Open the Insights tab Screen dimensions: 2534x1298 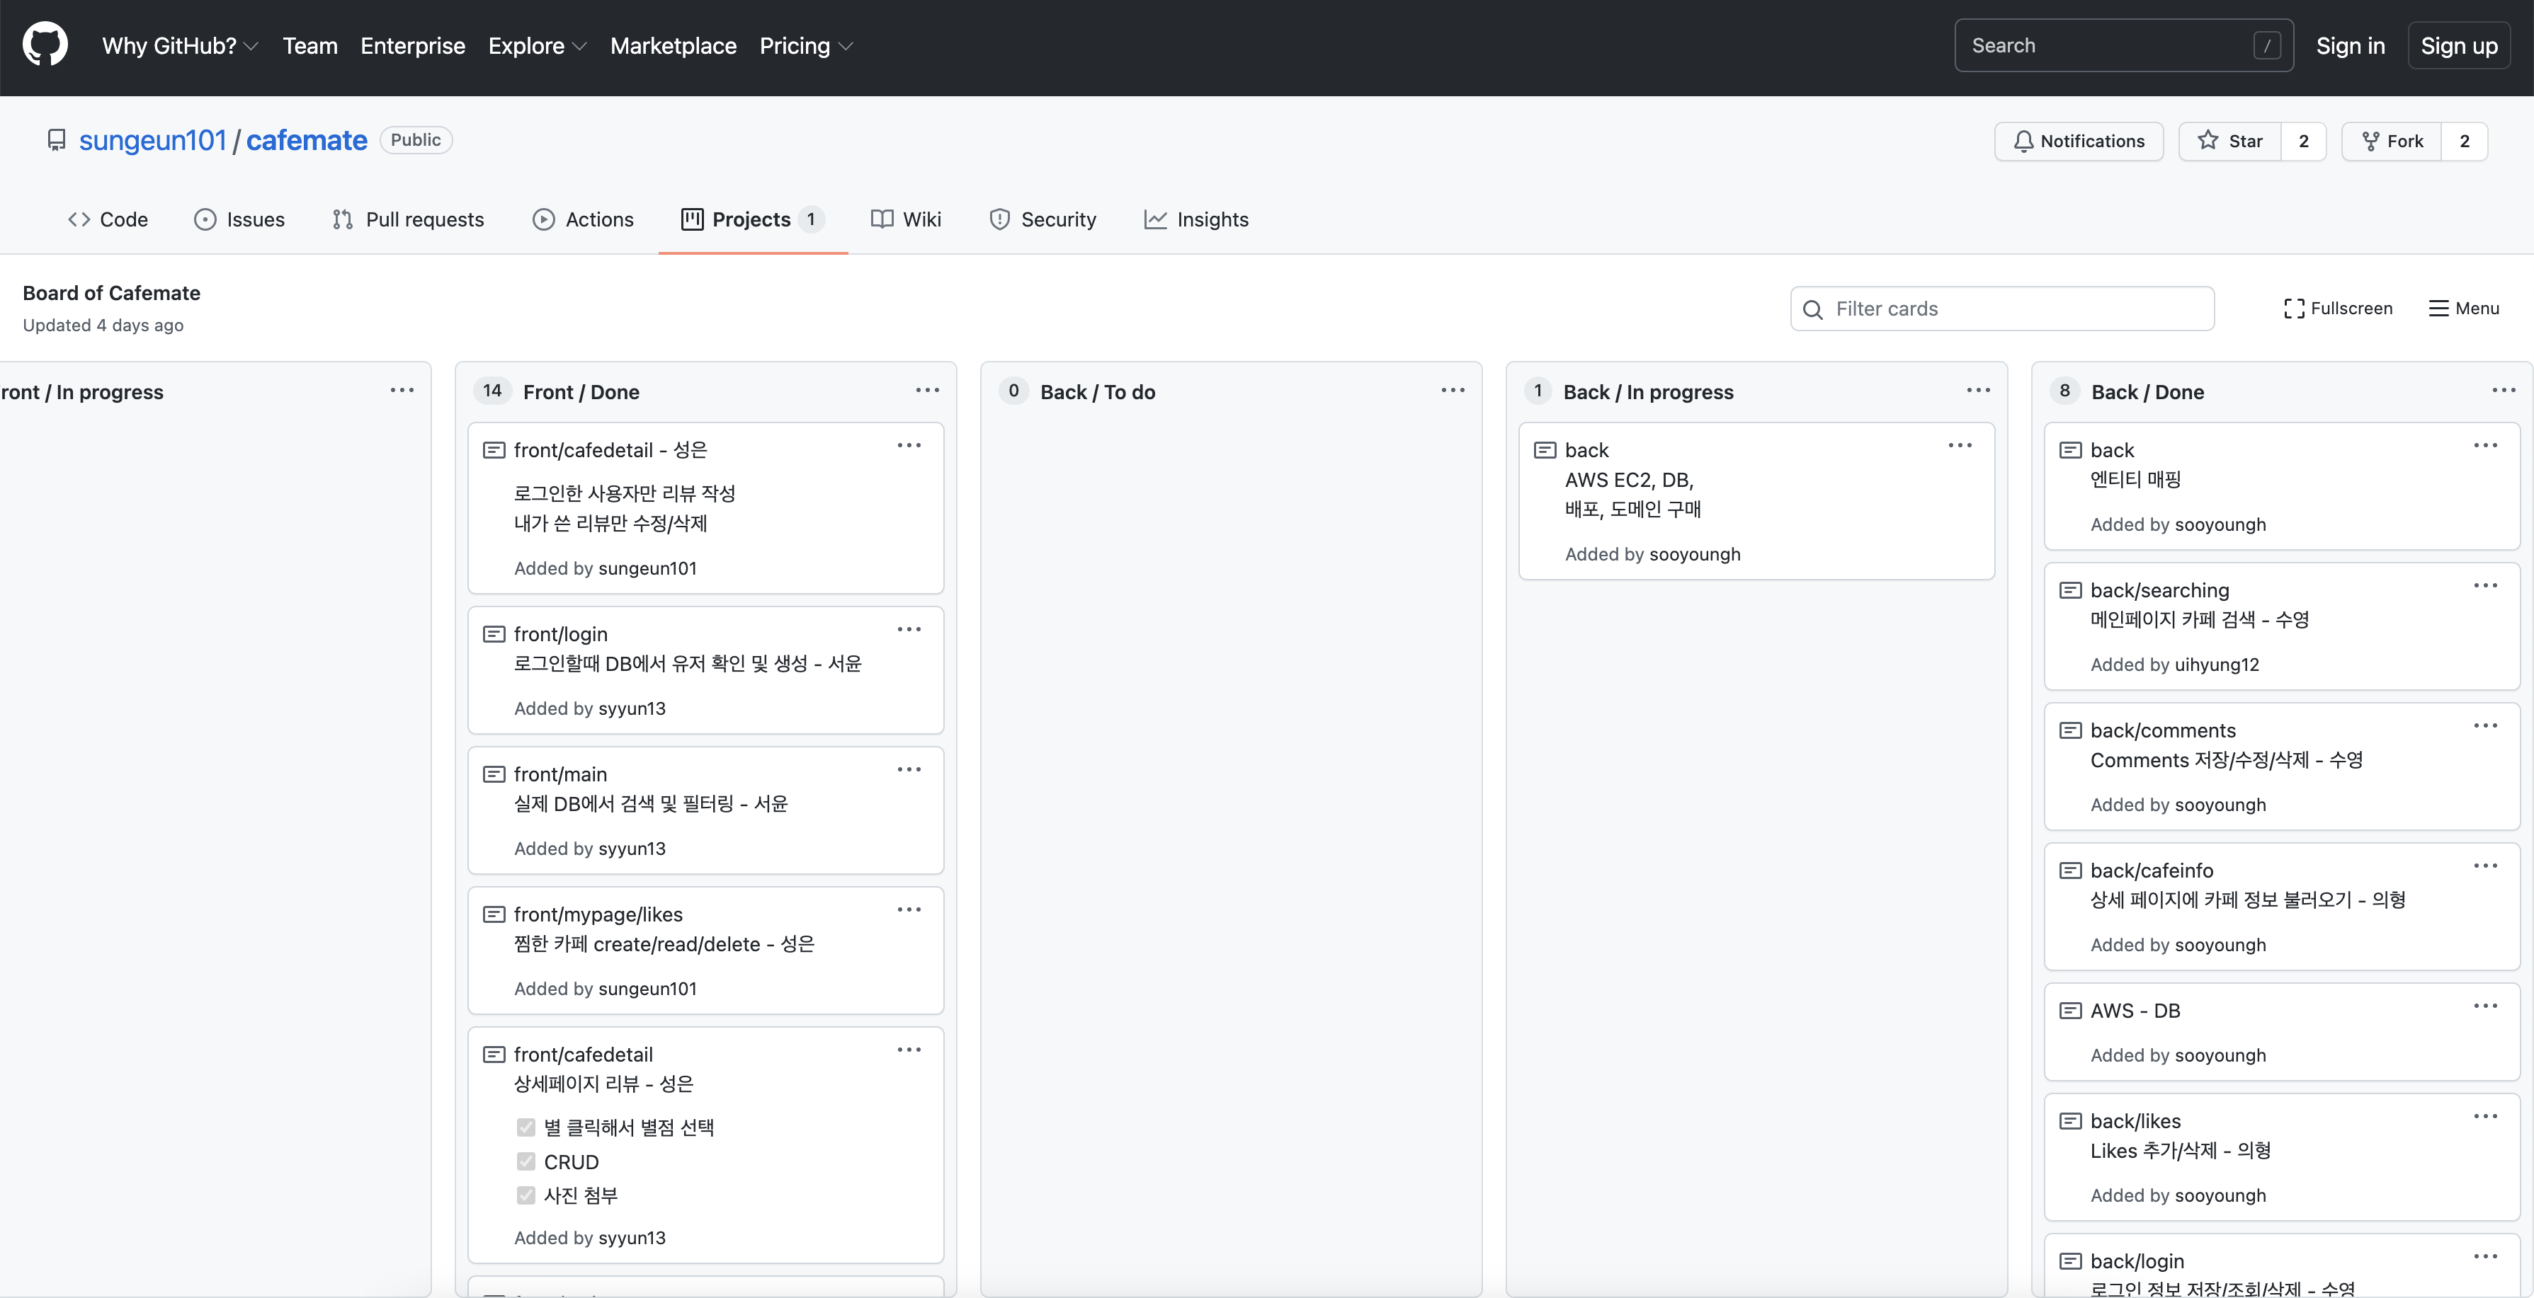(1196, 219)
